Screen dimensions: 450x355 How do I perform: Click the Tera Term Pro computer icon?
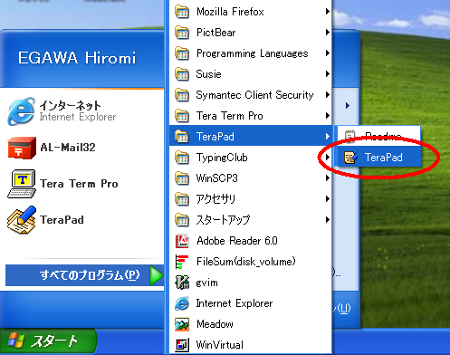[22, 184]
